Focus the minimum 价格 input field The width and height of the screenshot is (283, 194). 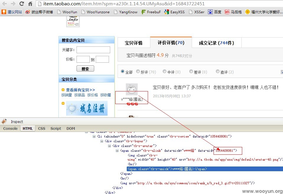point(83,59)
